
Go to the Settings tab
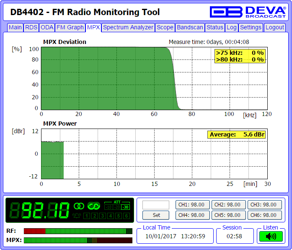coord(251,28)
